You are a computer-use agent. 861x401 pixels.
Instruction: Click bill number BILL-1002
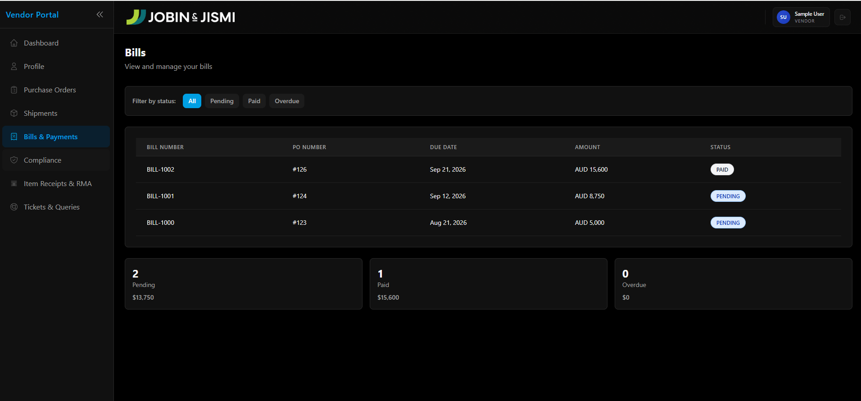coord(160,169)
